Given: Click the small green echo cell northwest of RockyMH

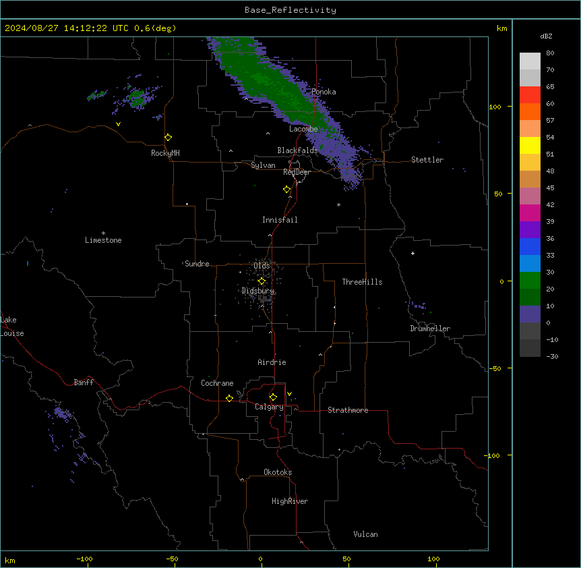Looking at the screenshot, I should click(x=137, y=98).
